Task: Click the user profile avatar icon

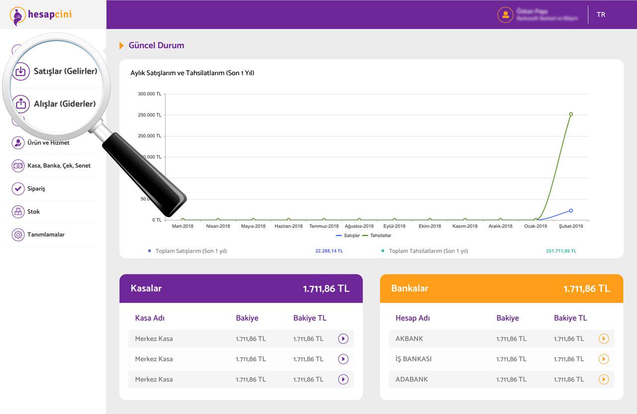Action: 505,14
